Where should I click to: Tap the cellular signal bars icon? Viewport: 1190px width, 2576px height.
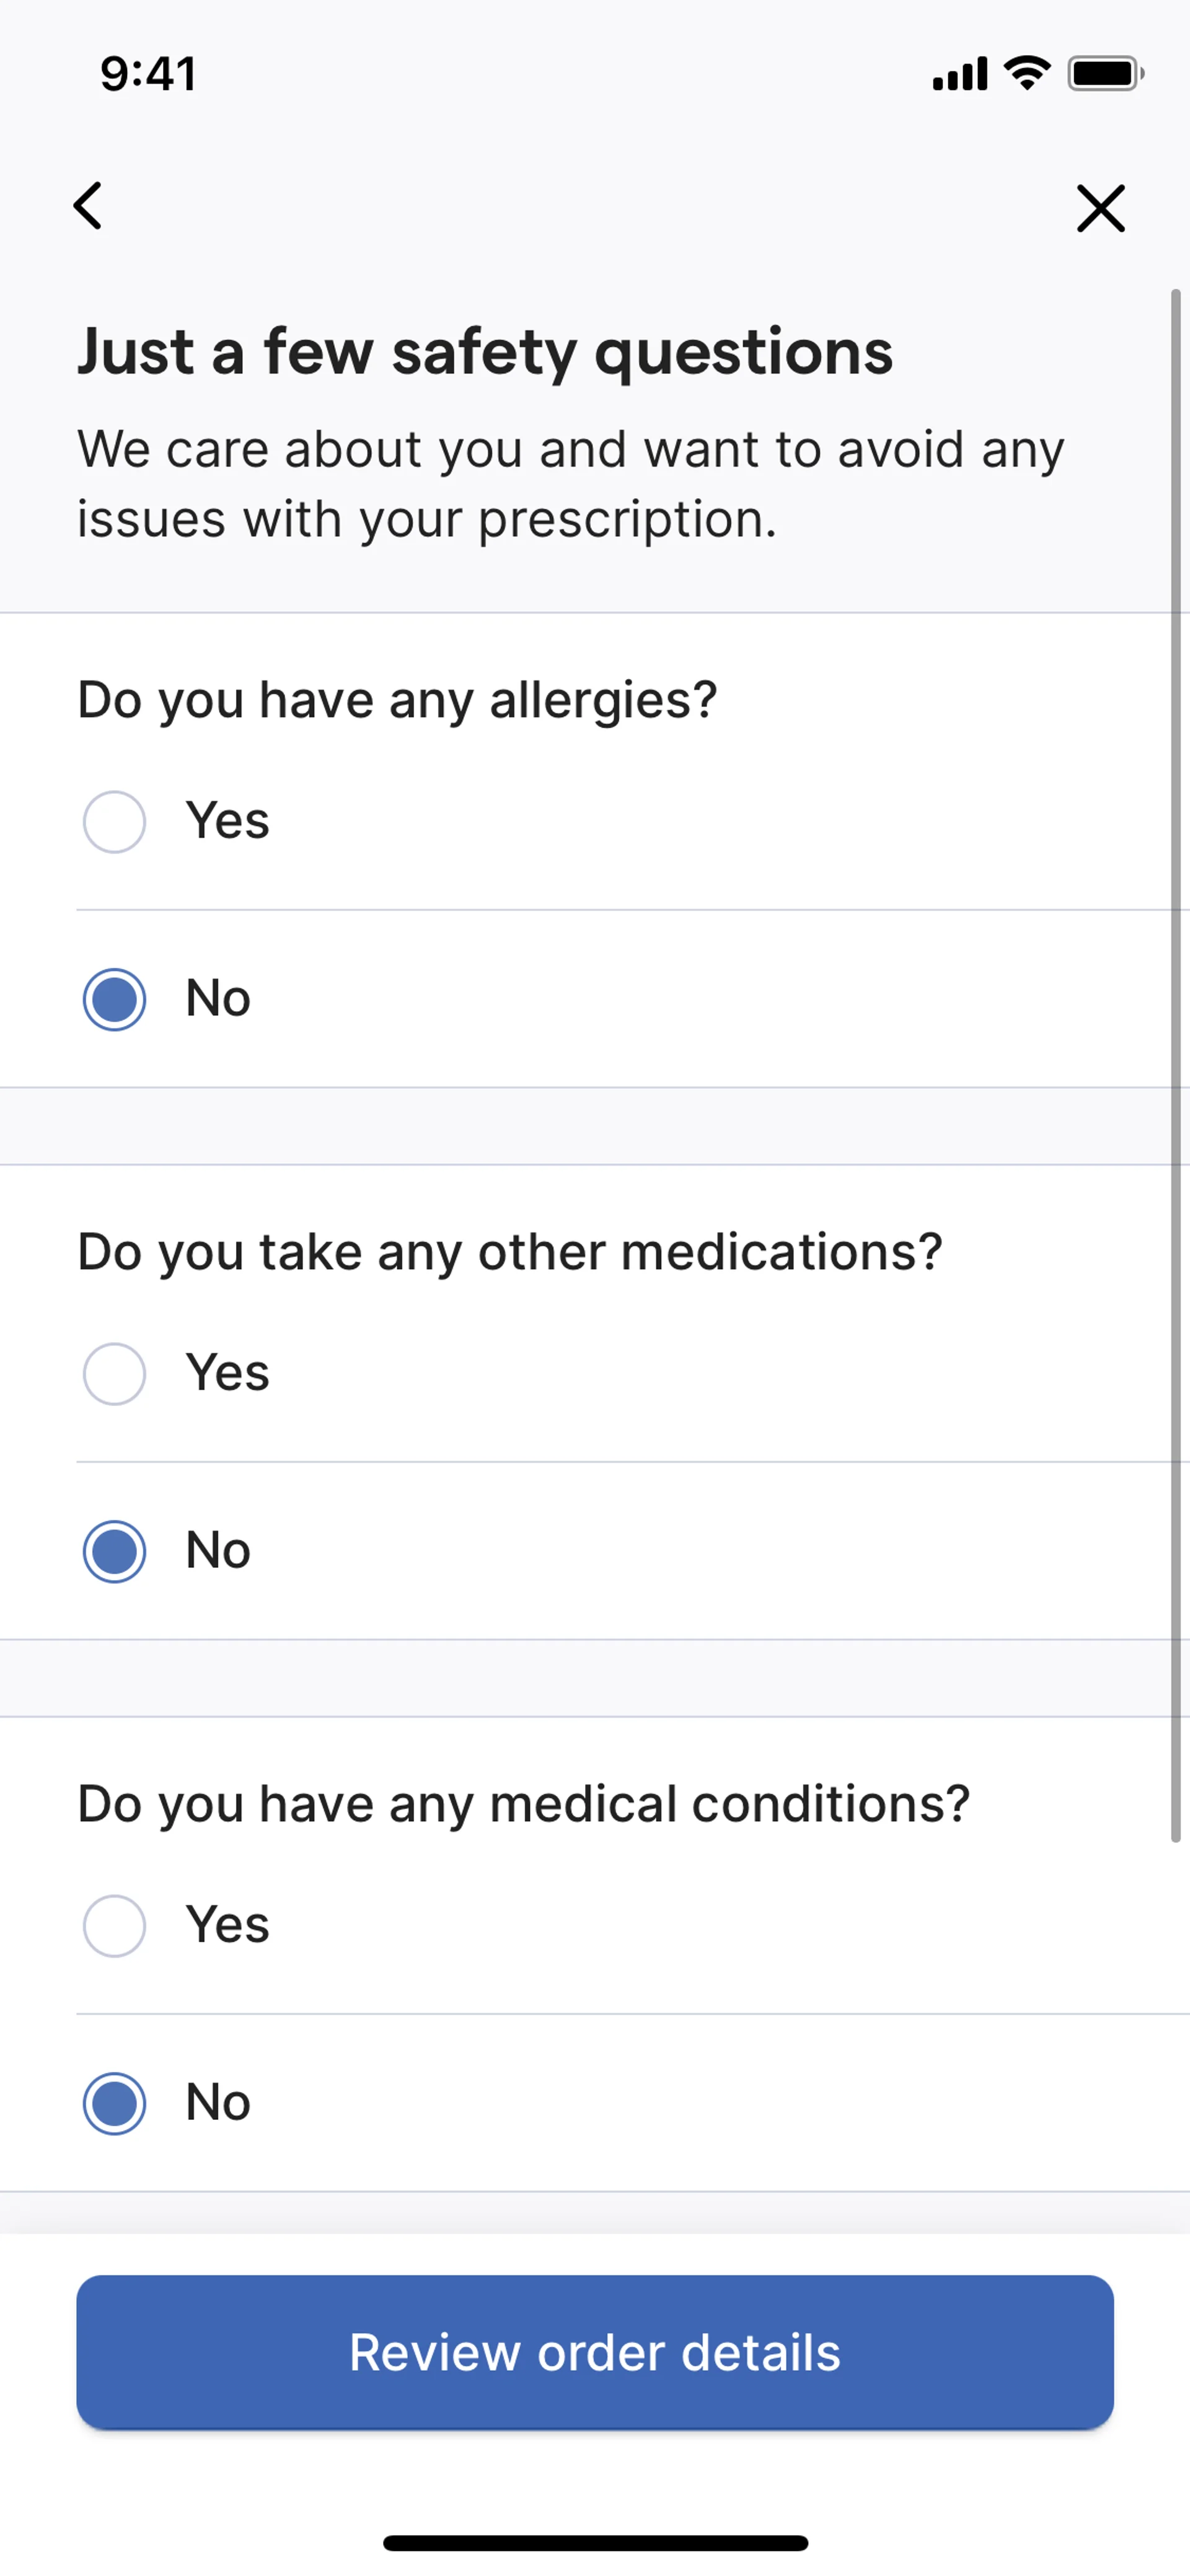(x=959, y=74)
